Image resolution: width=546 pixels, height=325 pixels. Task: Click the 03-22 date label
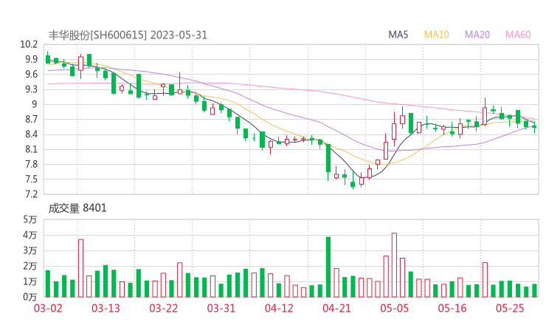tap(163, 308)
